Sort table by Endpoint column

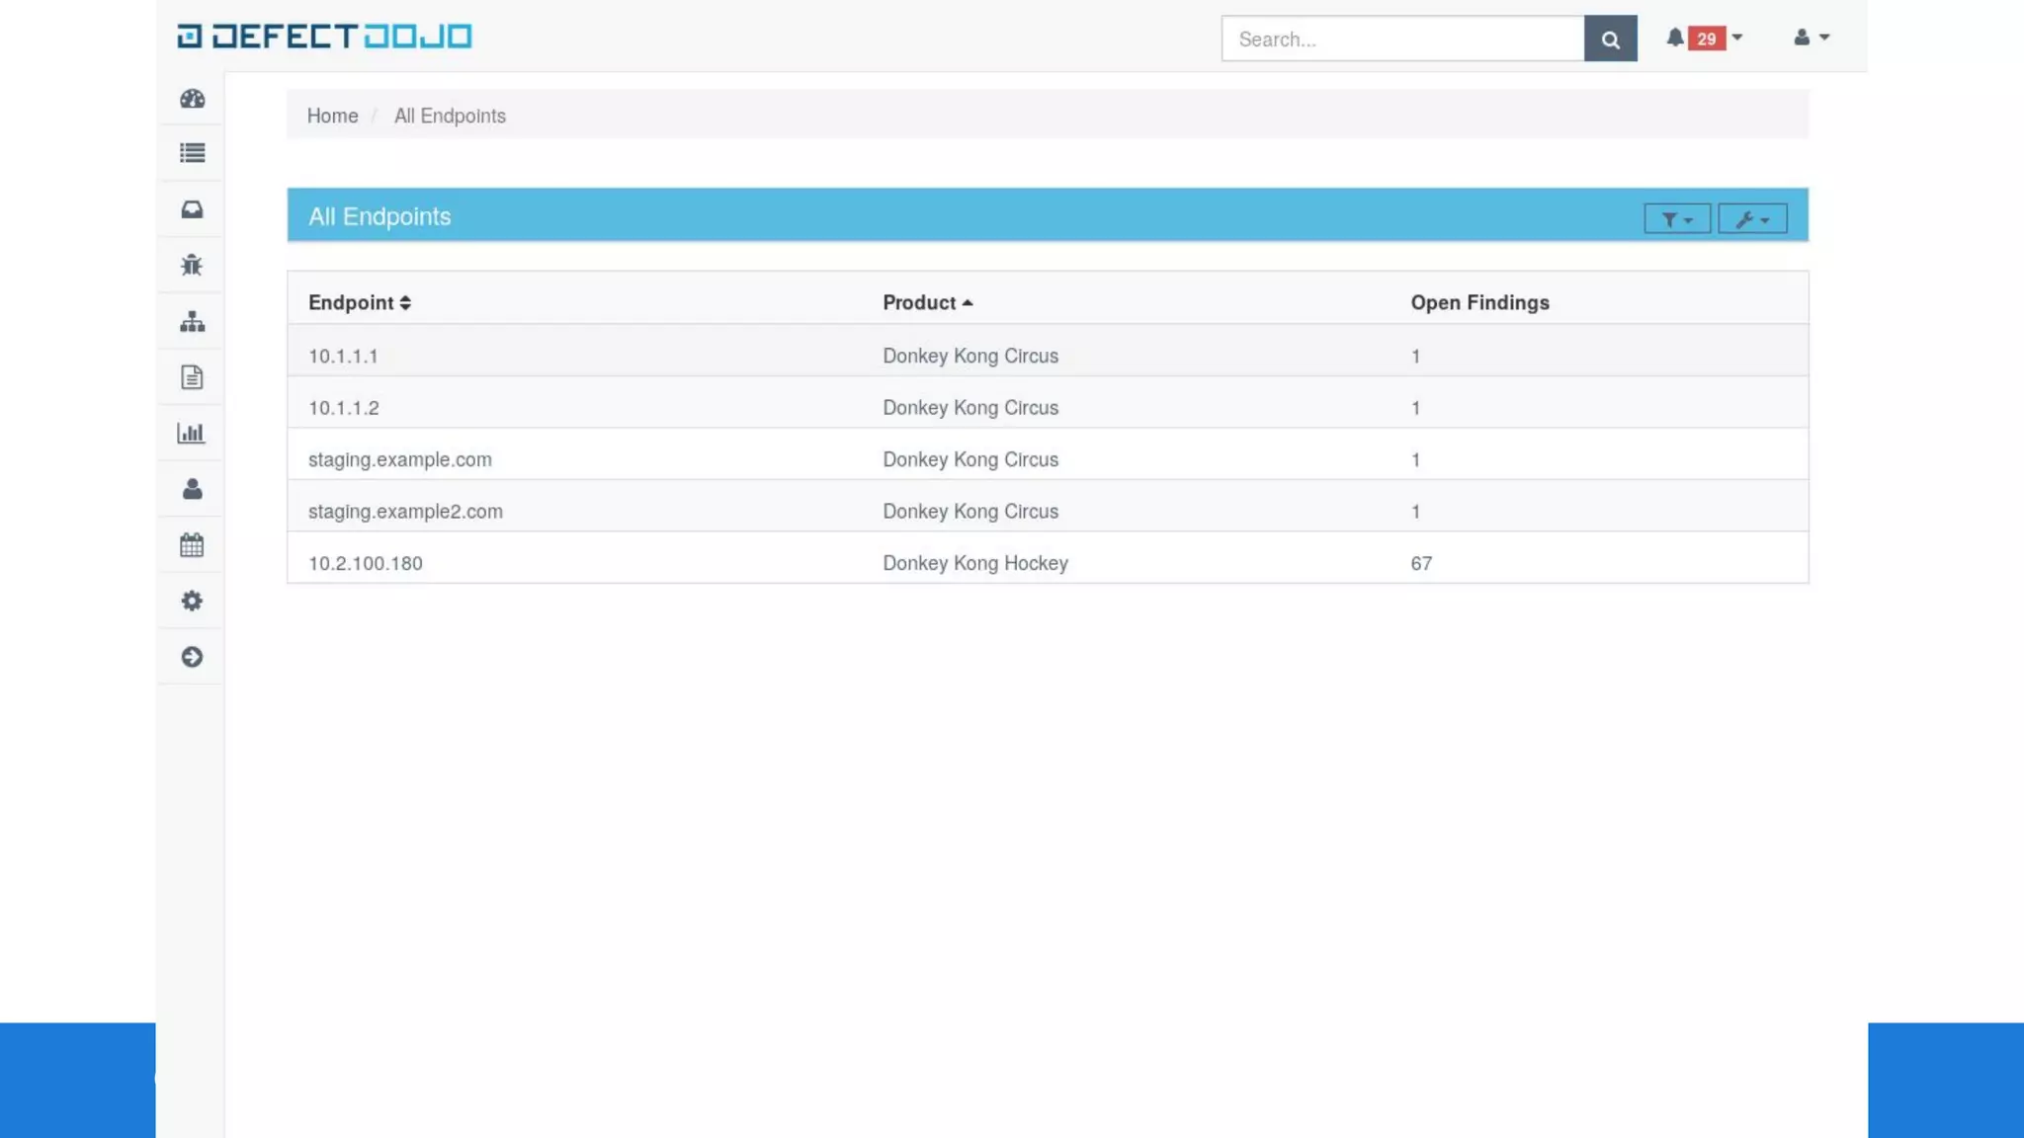359,302
